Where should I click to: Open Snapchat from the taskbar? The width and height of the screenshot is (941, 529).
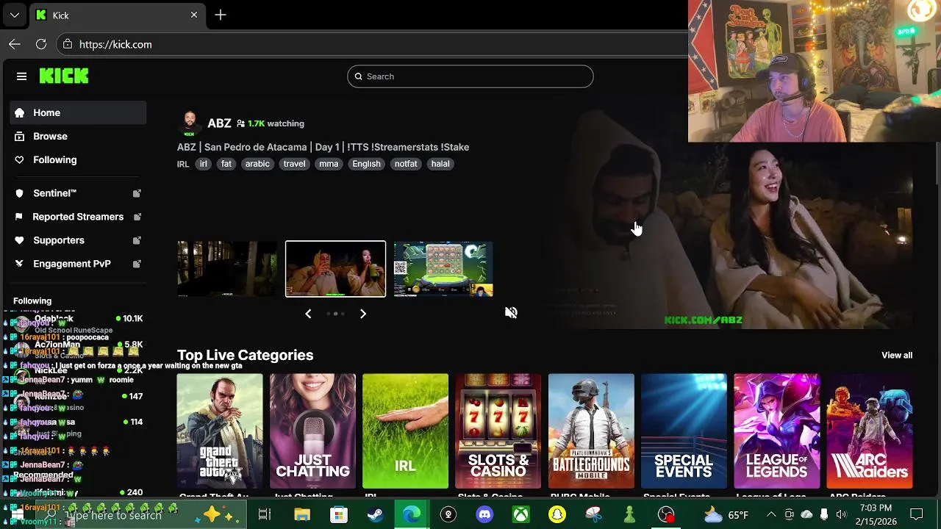click(557, 514)
